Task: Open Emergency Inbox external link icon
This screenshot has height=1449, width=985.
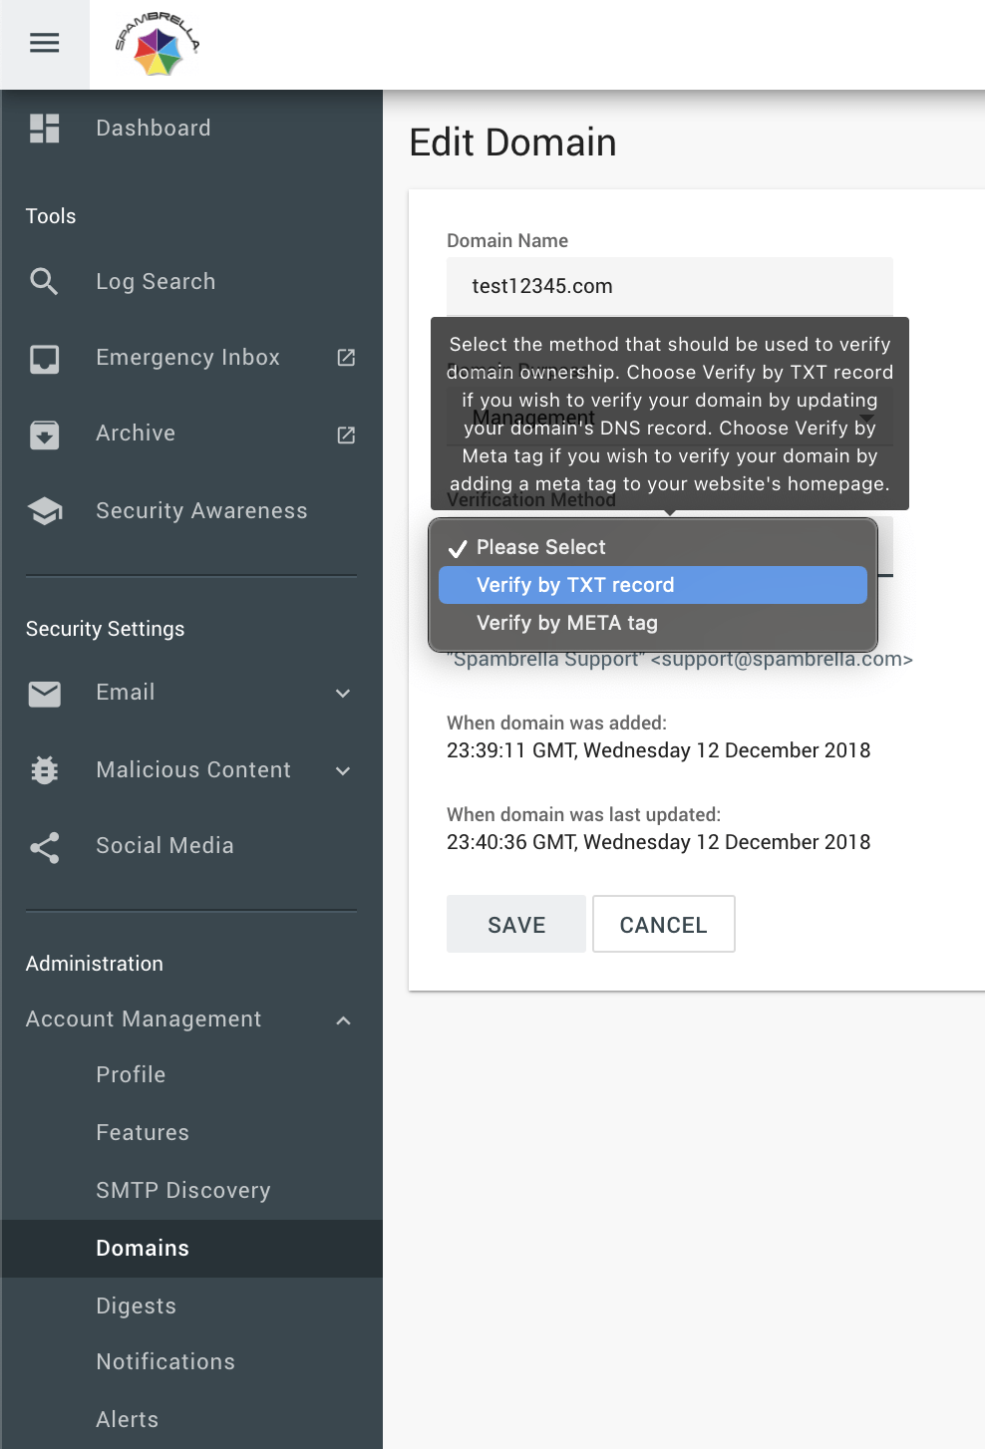Action: (346, 357)
